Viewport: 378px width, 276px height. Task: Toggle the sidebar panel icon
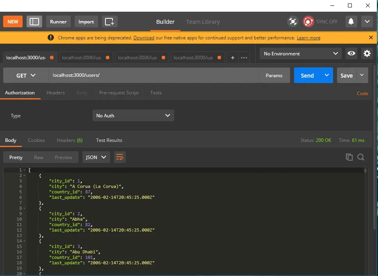tap(34, 22)
